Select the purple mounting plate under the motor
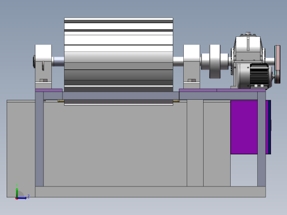 [241, 90]
